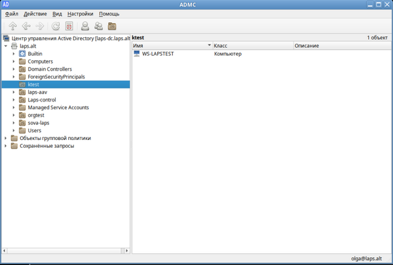Expand the Builtin tree node

[x=14, y=54]
